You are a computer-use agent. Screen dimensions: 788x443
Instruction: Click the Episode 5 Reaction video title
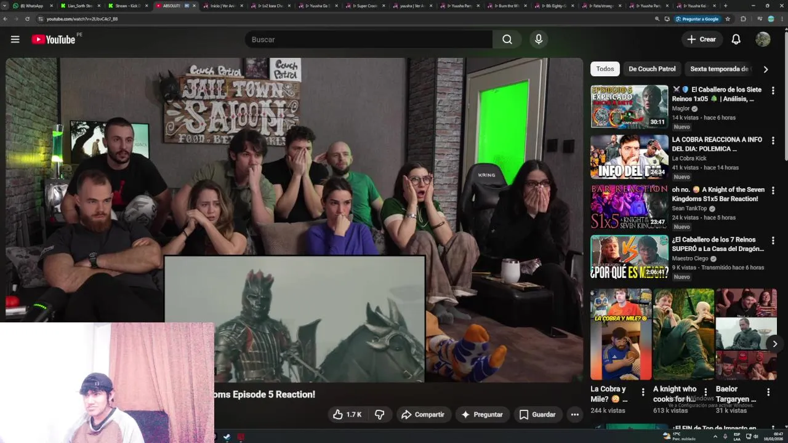[x=265, y=394]
